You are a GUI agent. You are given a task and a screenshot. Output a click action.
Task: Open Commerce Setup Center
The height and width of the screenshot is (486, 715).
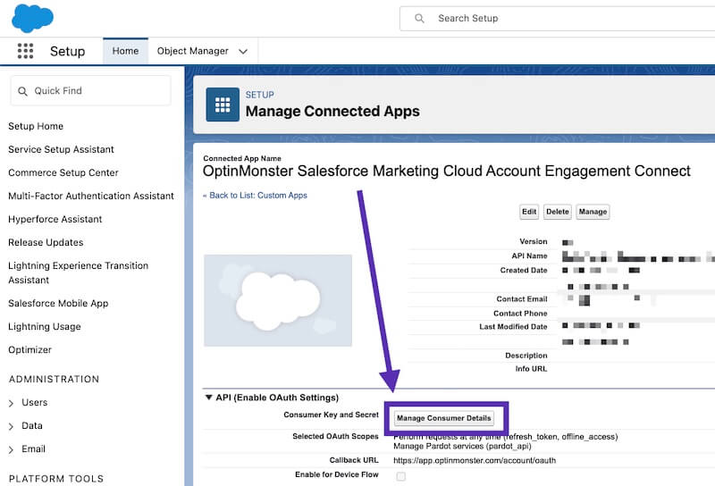click(x=63, y=172)
